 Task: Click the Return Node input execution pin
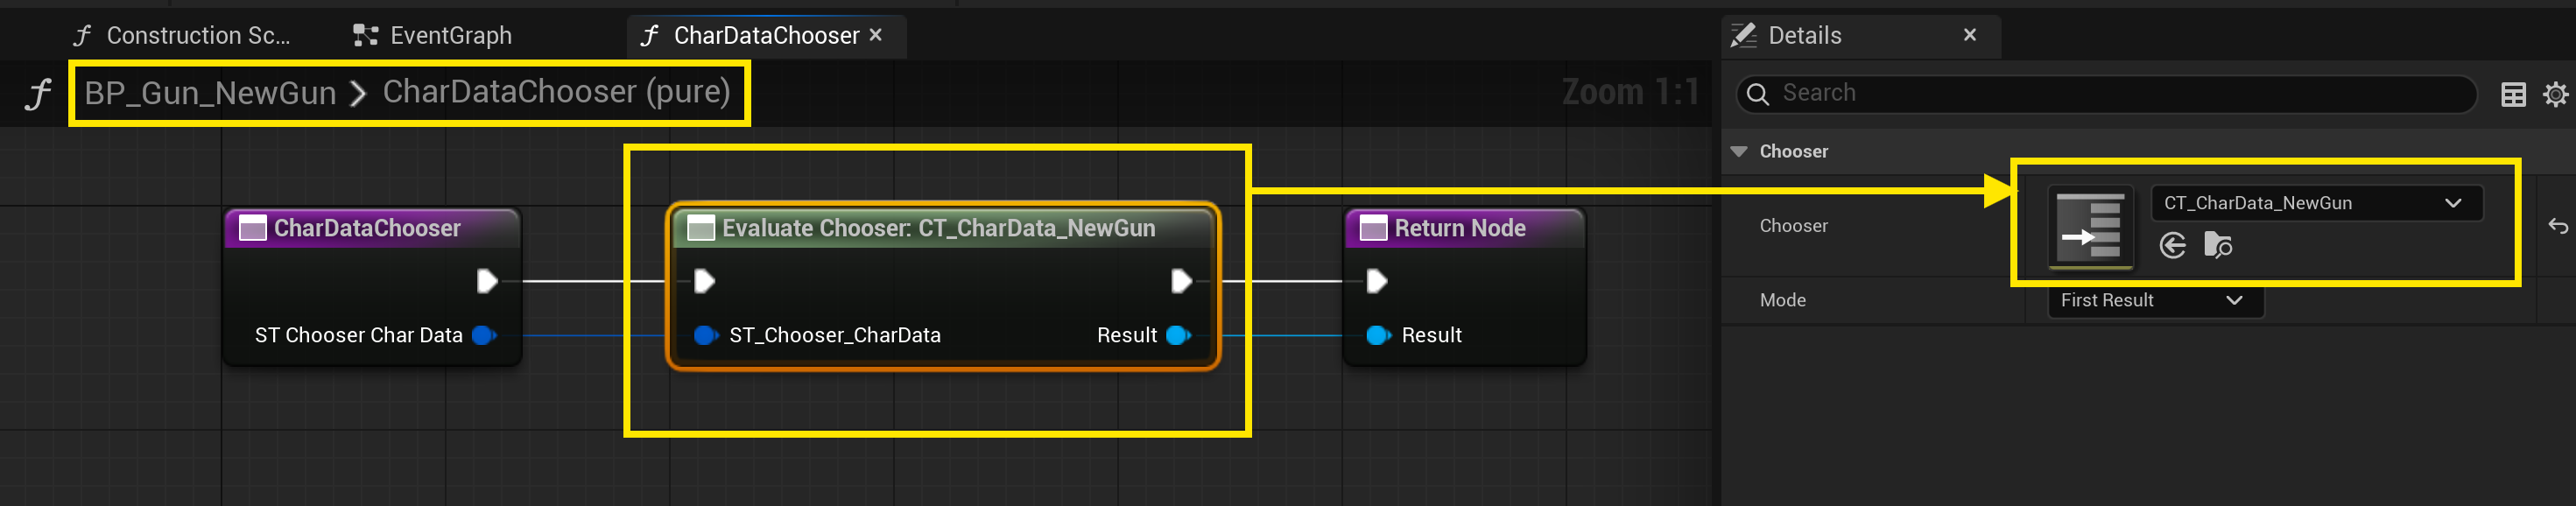pyautogui.click(x=1376, y=281)
